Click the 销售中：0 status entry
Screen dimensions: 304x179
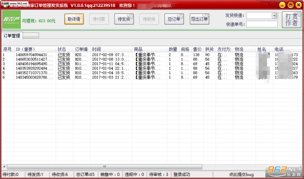coord(110,175)
